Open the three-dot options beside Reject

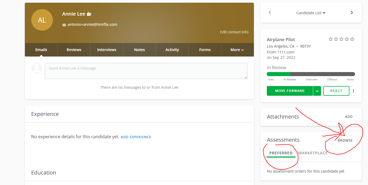[x=353, y=91]
